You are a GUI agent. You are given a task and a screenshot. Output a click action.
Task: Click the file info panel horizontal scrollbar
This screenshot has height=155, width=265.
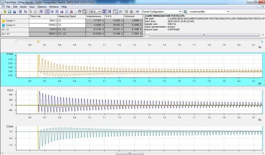pos(204,35)
